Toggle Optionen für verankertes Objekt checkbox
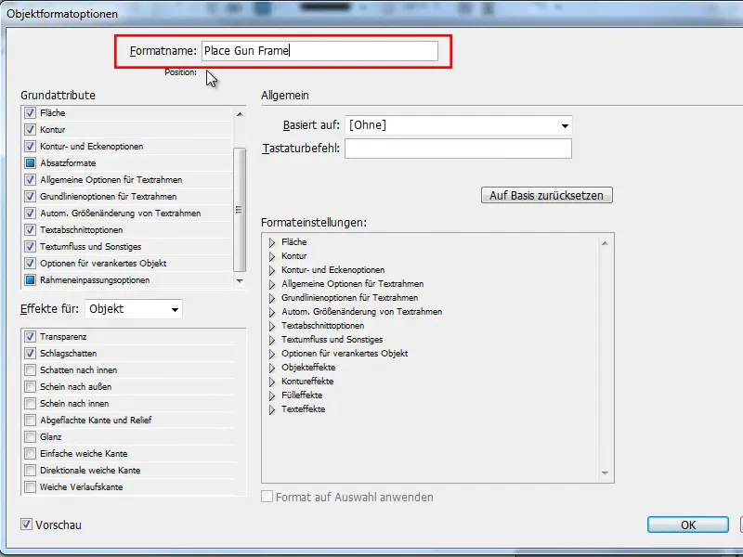The height and width of the screenshot is (557, 743). coord(31,263)
